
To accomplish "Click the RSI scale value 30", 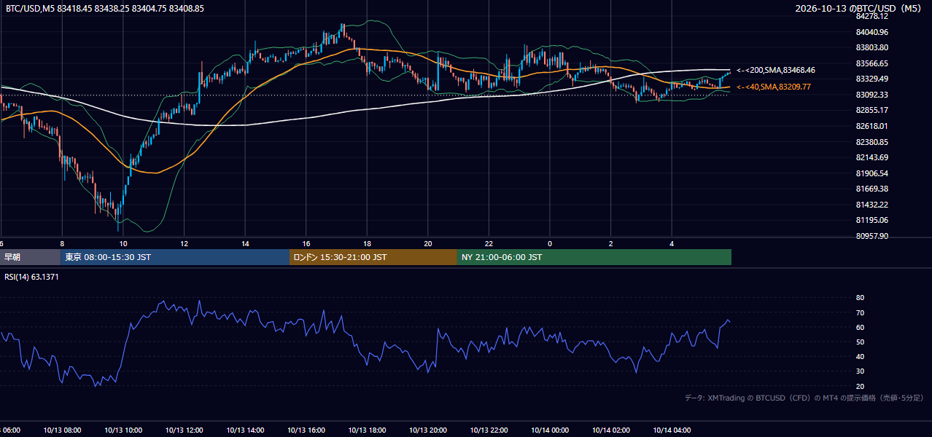I will 860,371.
